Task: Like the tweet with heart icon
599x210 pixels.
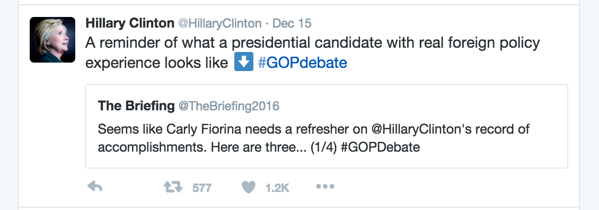Action: coord(248,187)
